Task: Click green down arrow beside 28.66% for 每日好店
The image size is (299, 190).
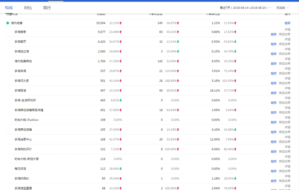Action: point(121,169)
